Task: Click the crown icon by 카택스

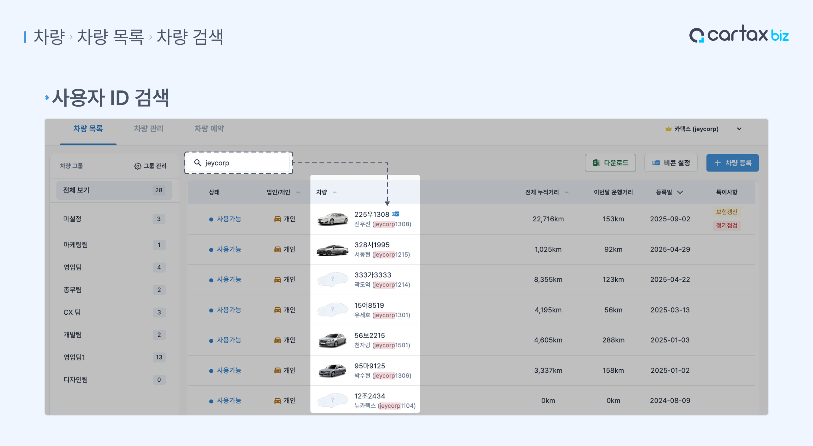Action: [668, 129]
